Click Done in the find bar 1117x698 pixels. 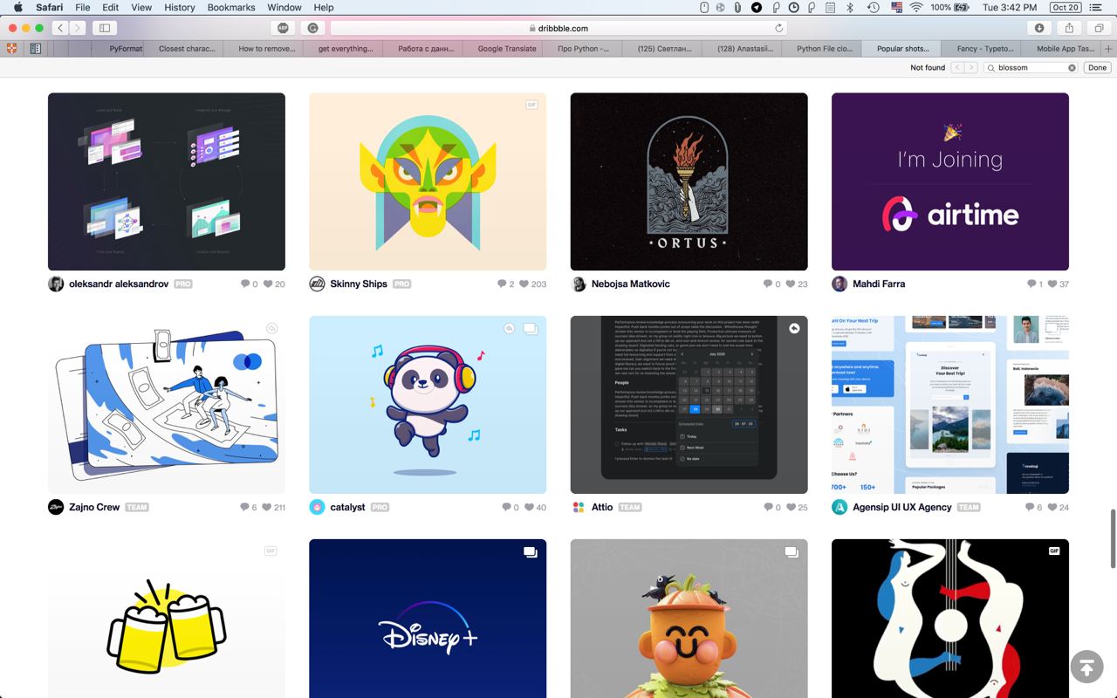pos(1097,67)
